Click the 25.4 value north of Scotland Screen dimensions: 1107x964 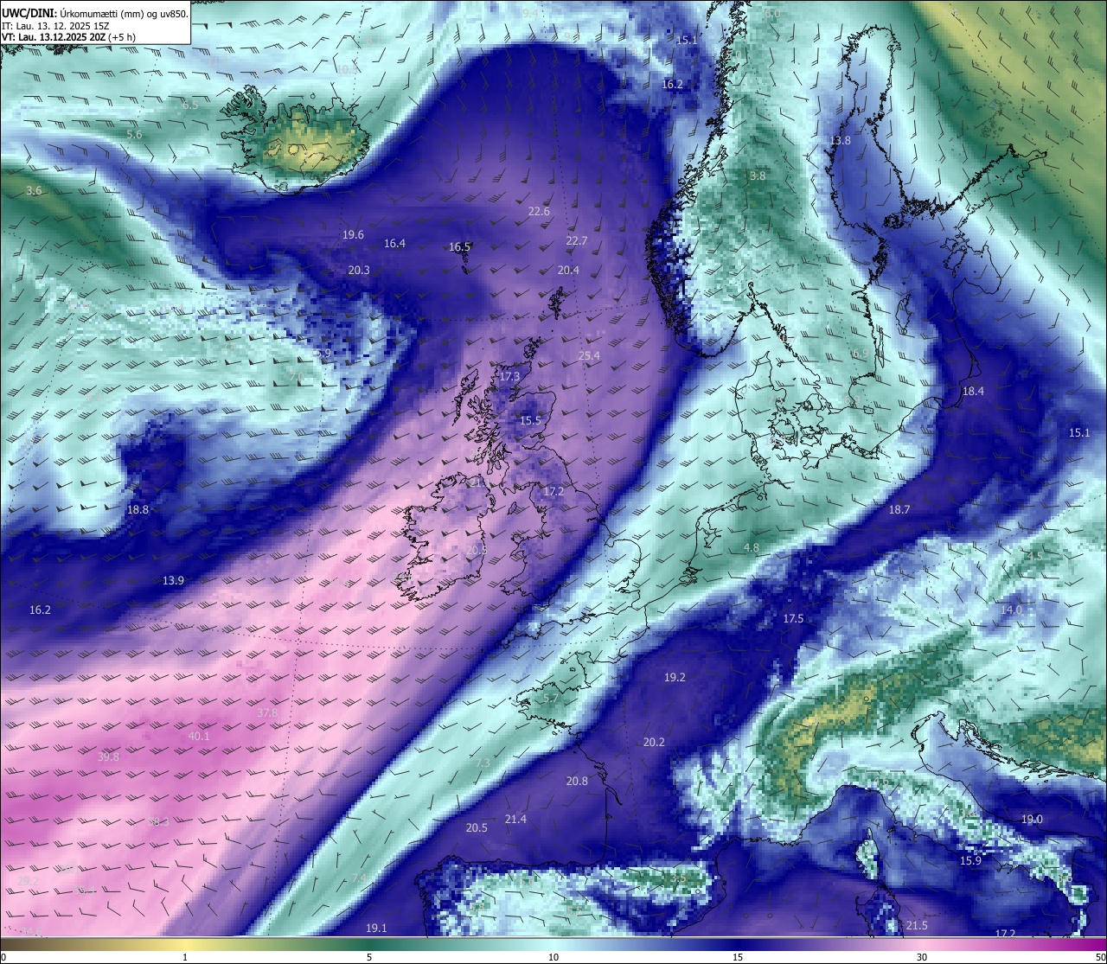[x=589, y=356]
